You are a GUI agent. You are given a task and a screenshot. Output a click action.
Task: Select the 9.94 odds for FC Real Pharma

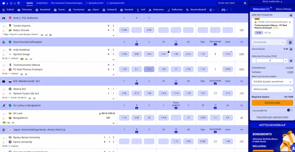[149, 69]
